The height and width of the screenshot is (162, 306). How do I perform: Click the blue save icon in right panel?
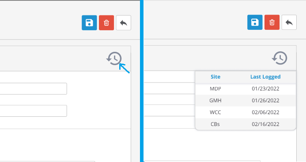tap(255, 22)
